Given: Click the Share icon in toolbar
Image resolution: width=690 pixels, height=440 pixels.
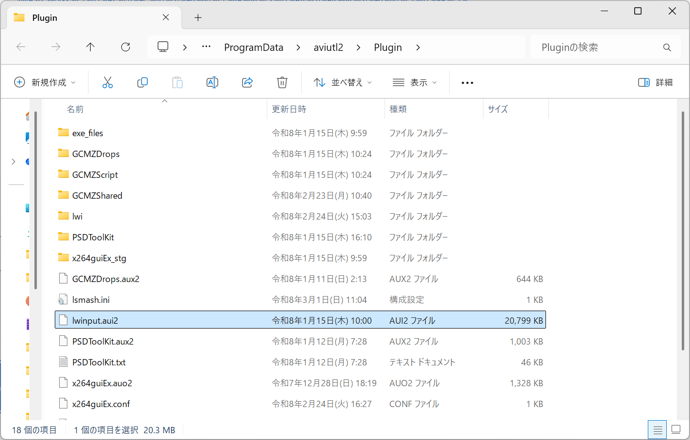Looking at the screenshot, I should tap(247, 83).
